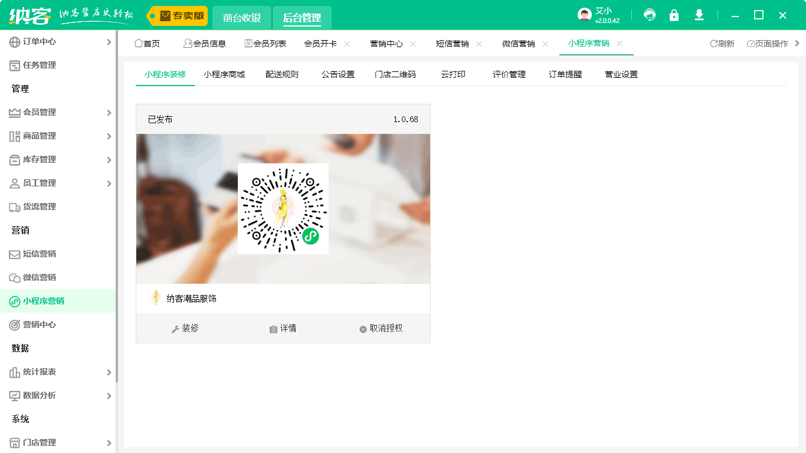806x453 pixels.
Task: Select the 云打印 sub-tab
Action: (x=453, y=74)
